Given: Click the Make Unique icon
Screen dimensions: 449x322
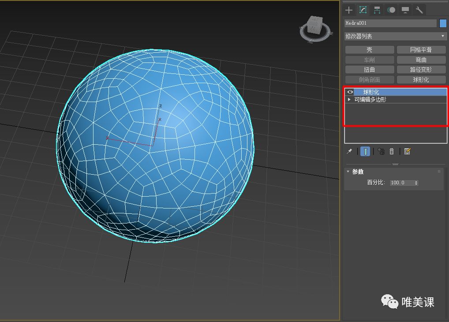Looking at the screenshot, I should tap(381, 151).
